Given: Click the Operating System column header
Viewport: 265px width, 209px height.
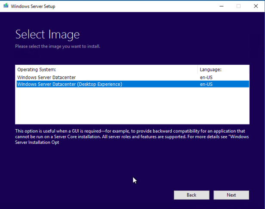Looking at the screenshot, I should [x=107, y=70].
